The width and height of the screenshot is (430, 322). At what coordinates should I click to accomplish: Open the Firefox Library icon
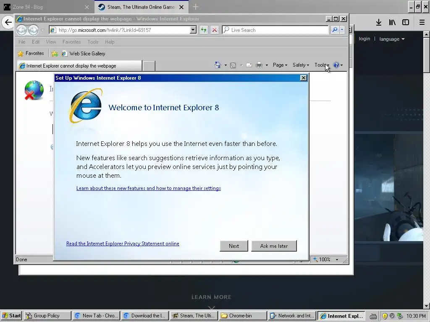(x=392, y=22)
